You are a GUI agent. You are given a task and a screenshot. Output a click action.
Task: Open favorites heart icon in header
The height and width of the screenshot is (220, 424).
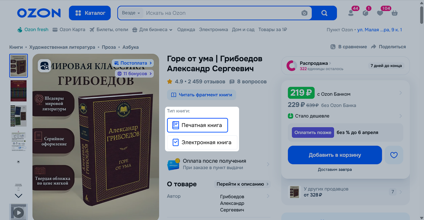click(380, 13)
